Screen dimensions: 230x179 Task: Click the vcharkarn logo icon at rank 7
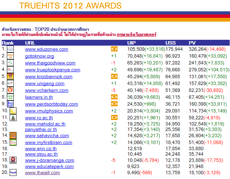[x=10, y=90]
